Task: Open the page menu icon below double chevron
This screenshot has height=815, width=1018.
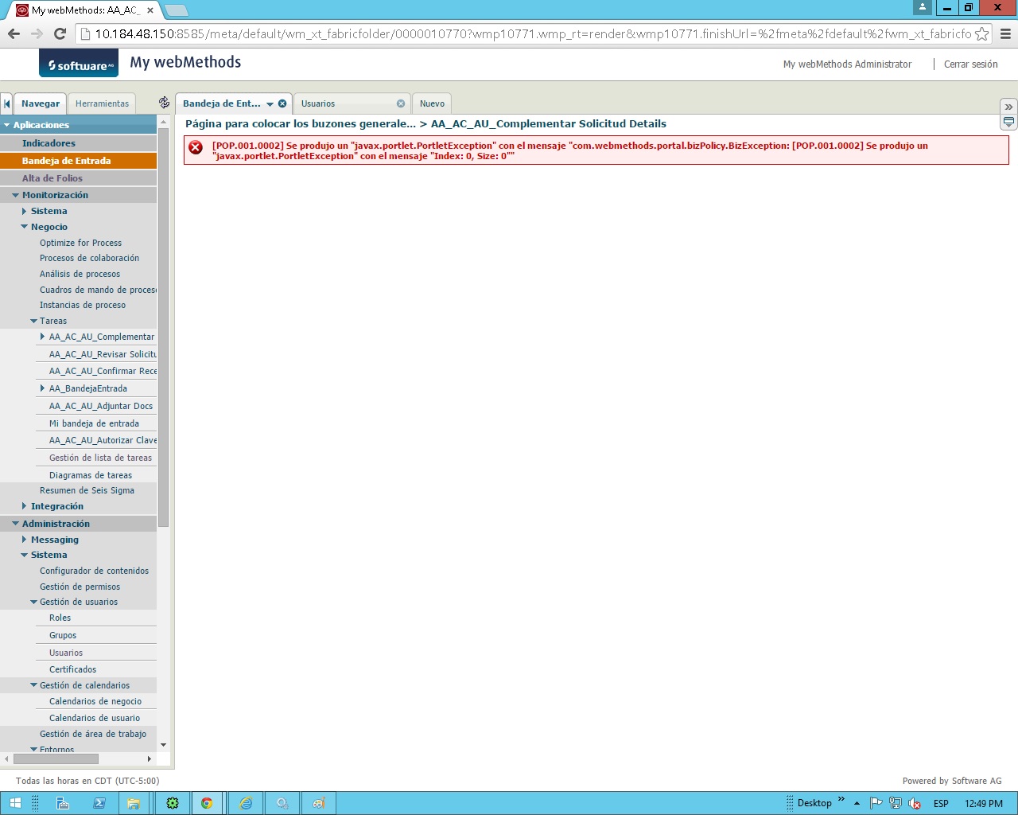Action: [x=1008, y=123]
